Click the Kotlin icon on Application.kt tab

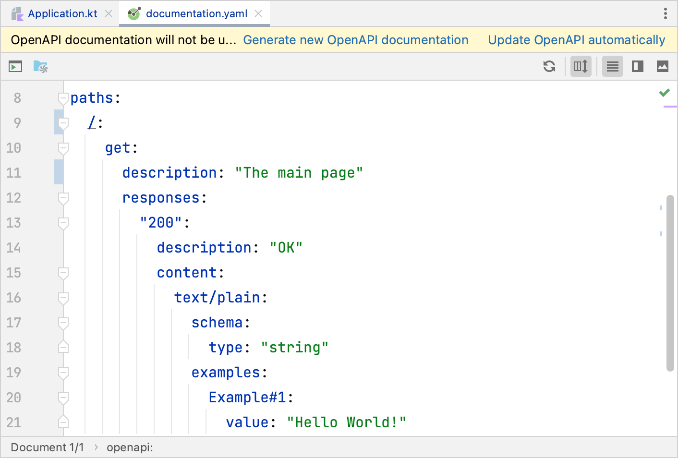point(18,13)
